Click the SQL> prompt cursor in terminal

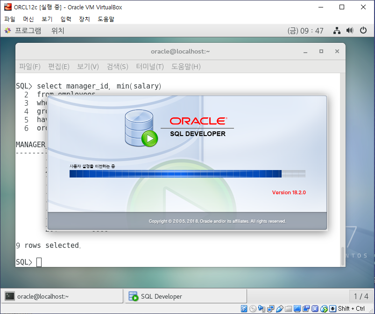pos(39,262)
